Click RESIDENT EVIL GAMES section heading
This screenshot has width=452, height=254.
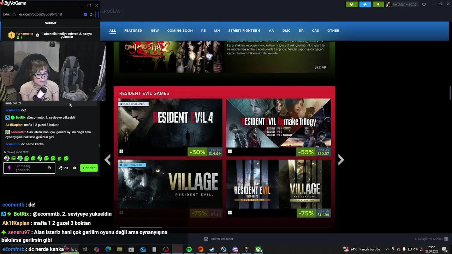click(x=144, y=93)
